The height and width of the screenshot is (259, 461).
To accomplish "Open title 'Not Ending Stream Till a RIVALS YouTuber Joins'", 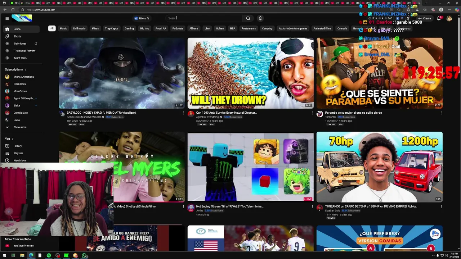I will point(230,206).
